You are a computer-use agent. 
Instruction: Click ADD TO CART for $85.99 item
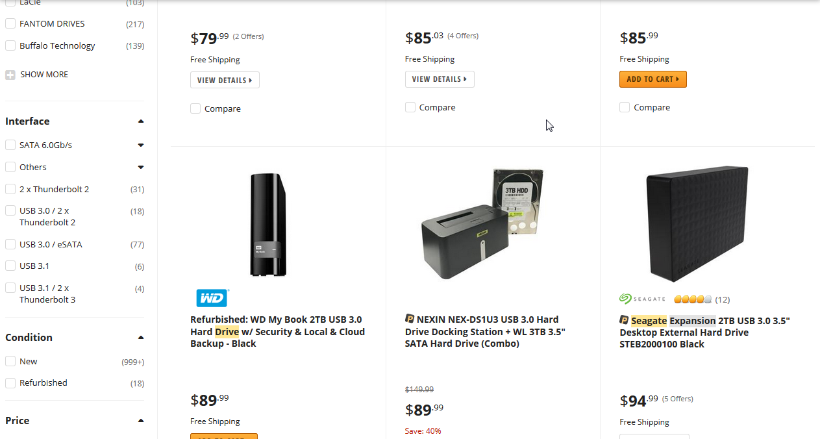(x=652, y=79)
